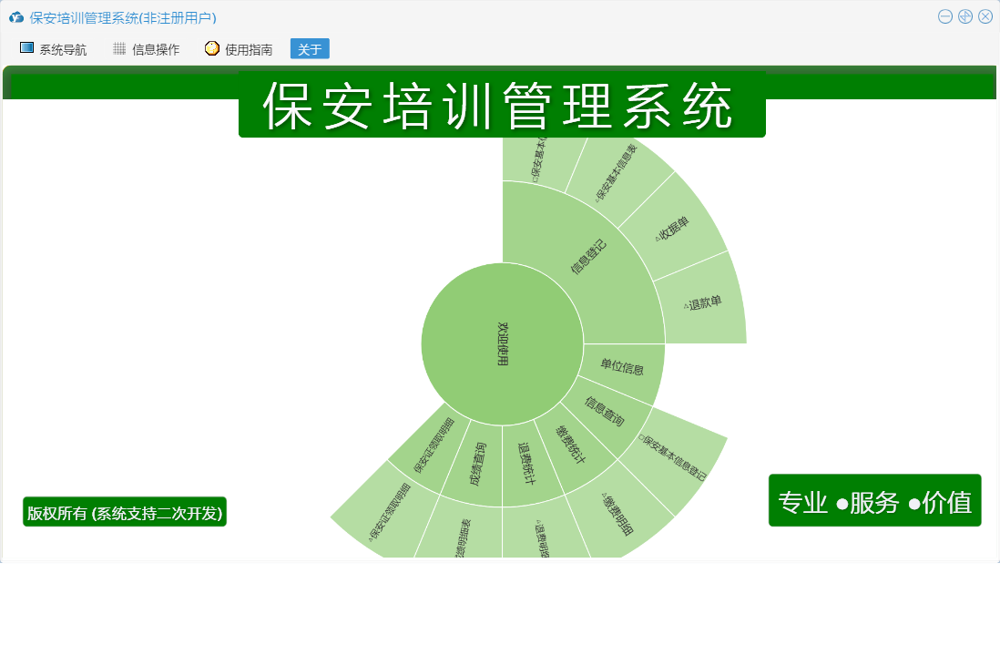This screenshot has height=655, width=1000.
Task: Minimize the window with the circle-minus icon
Action: (x=945, y=17)
